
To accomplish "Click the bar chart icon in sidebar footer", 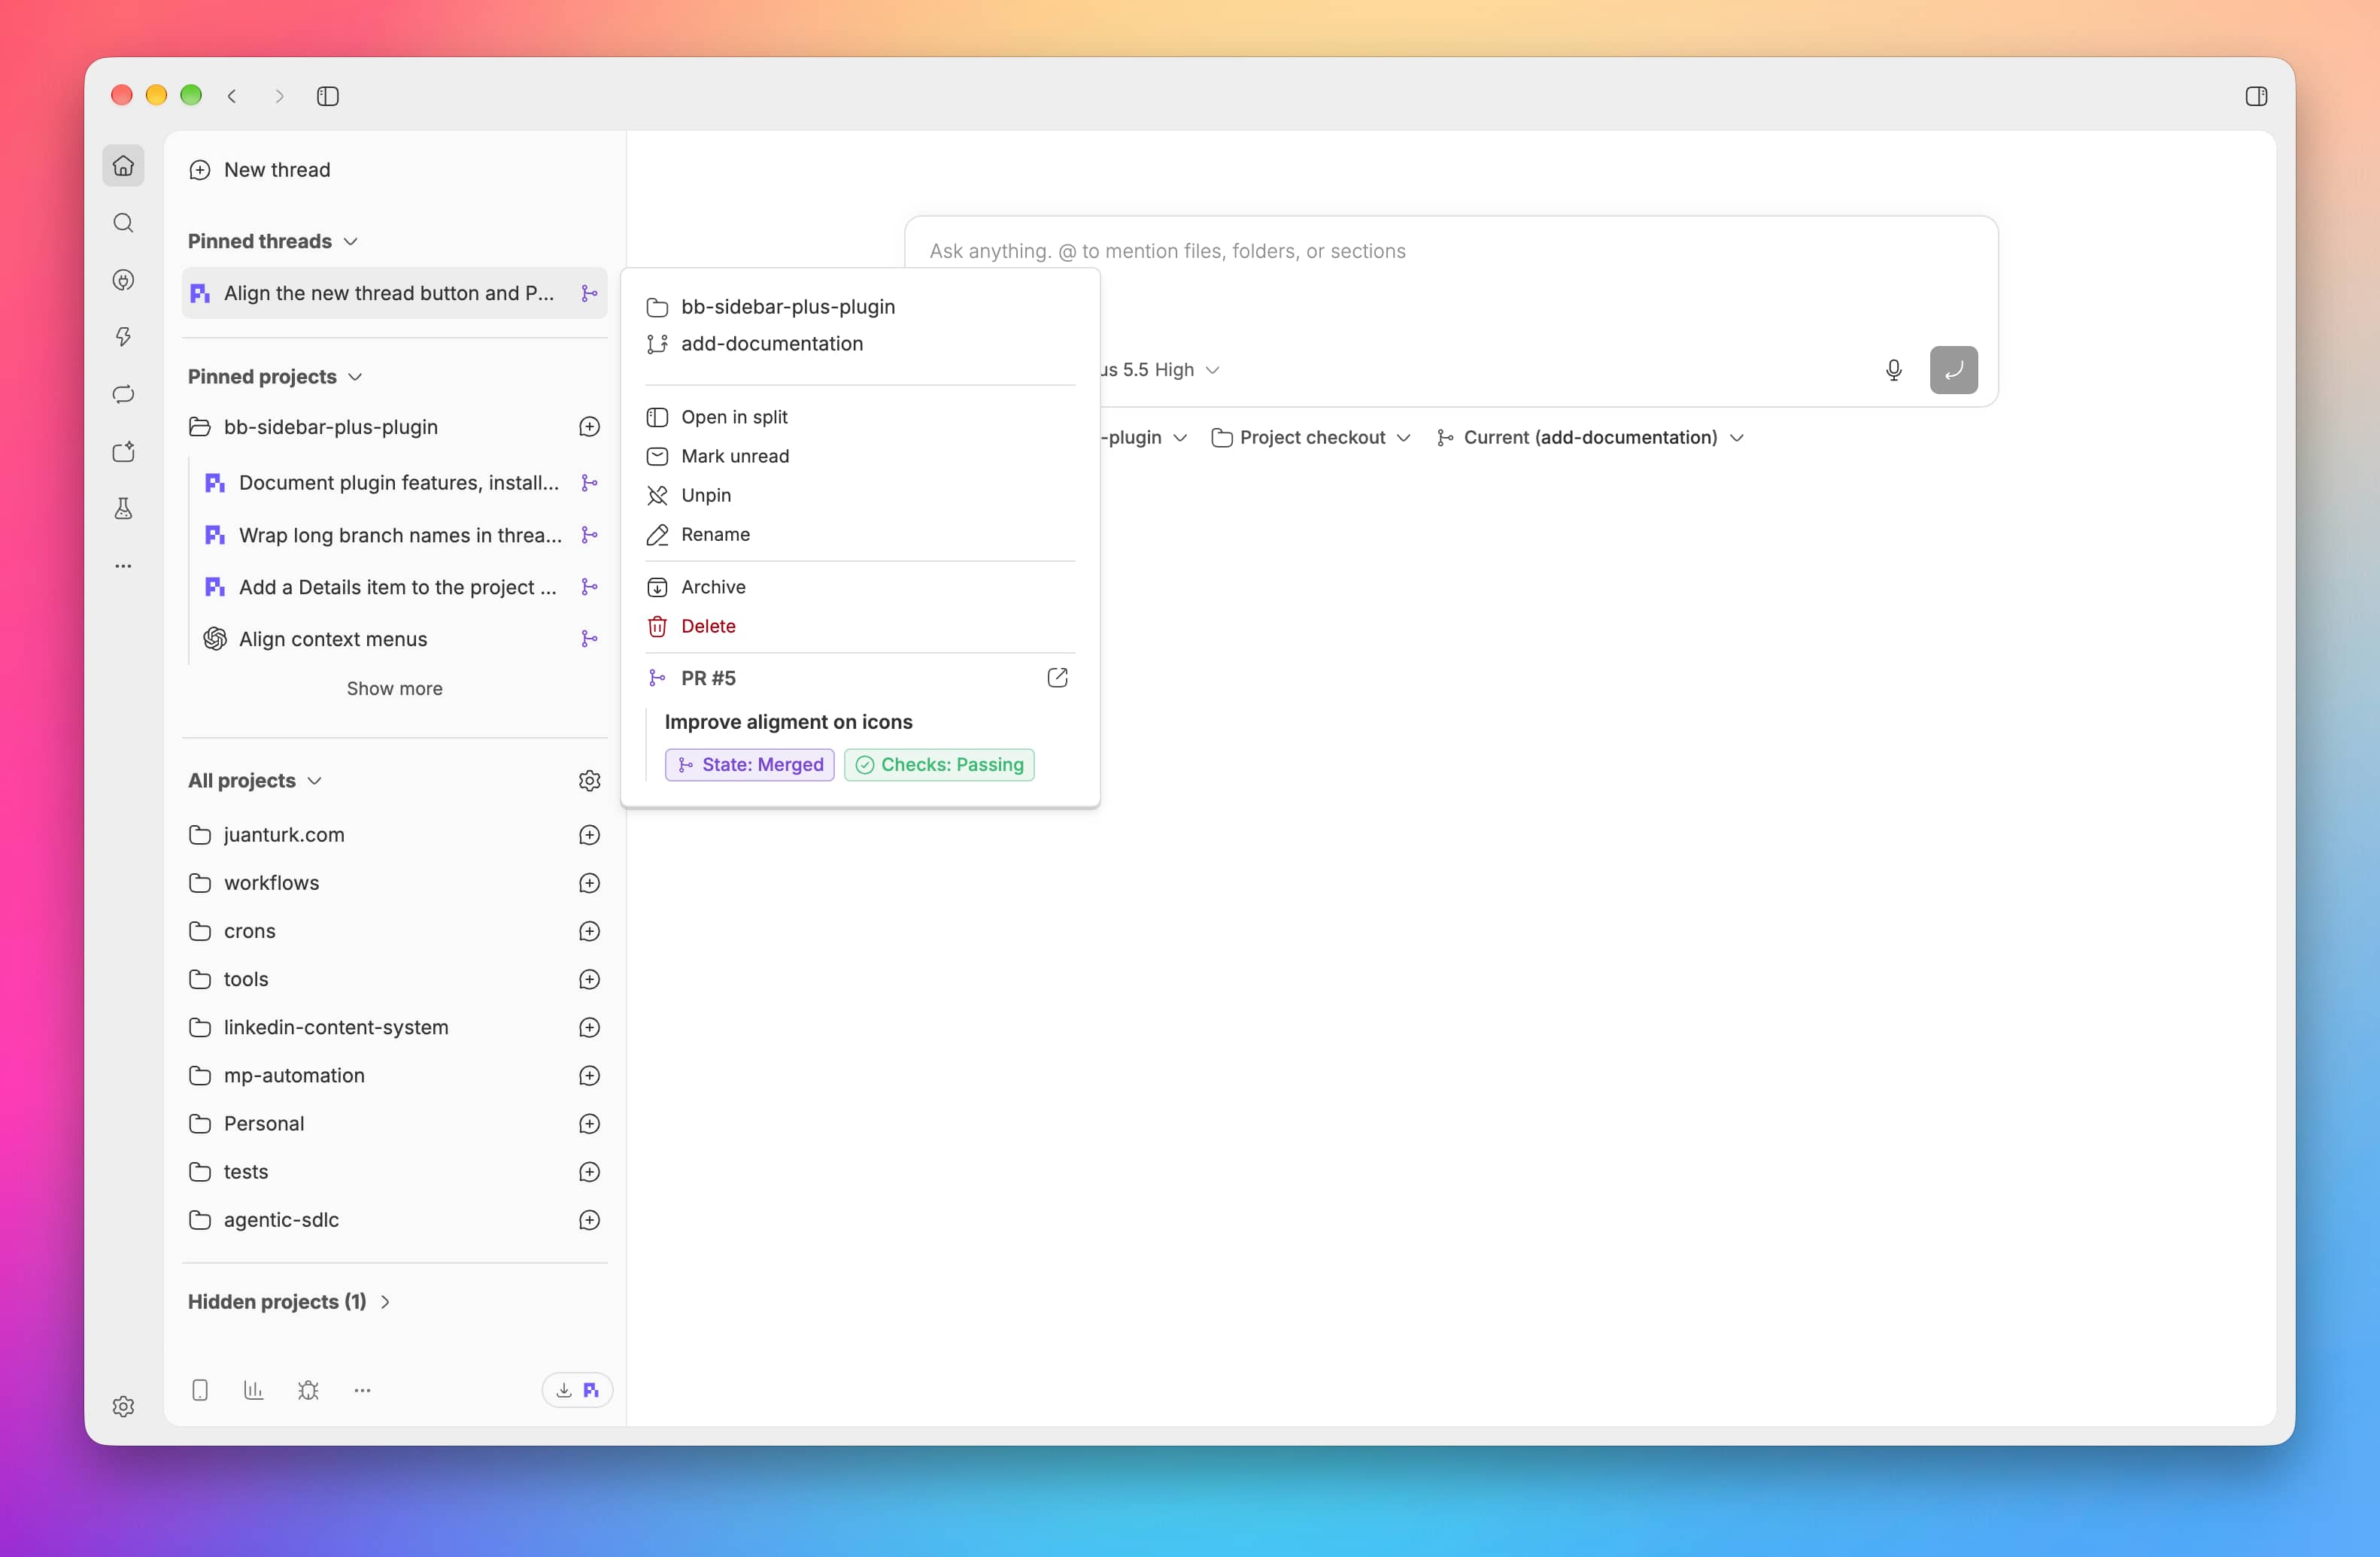I will 254,1390.
